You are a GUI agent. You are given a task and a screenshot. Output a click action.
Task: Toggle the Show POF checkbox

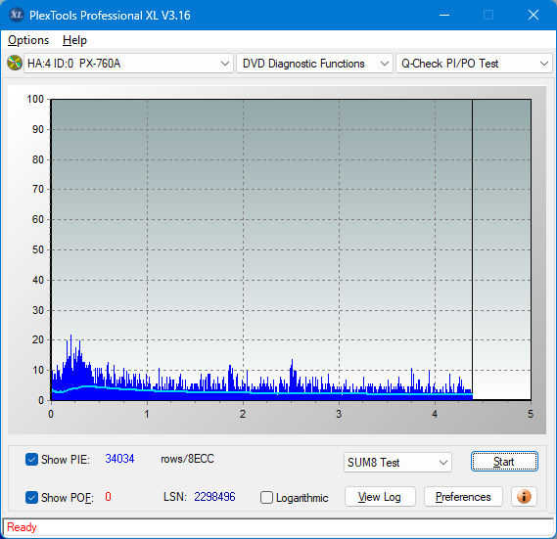31,497
